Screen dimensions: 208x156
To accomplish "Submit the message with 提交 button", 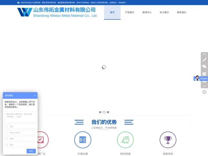I will [x=31, y=151].
